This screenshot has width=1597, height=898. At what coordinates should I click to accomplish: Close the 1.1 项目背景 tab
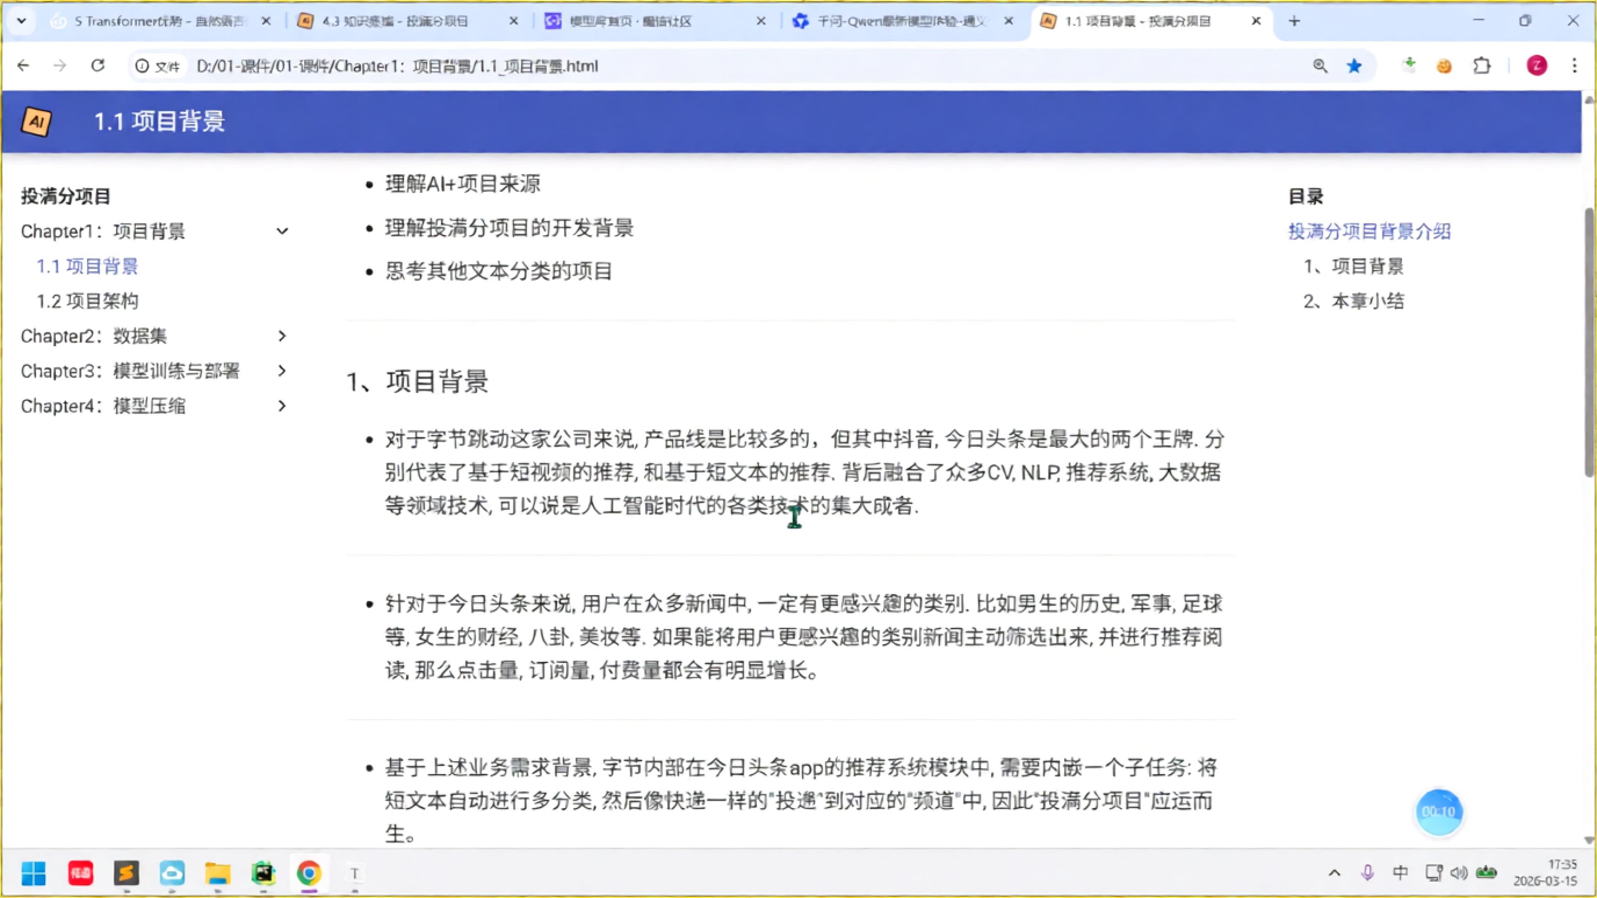click(x=1256, y=21)
